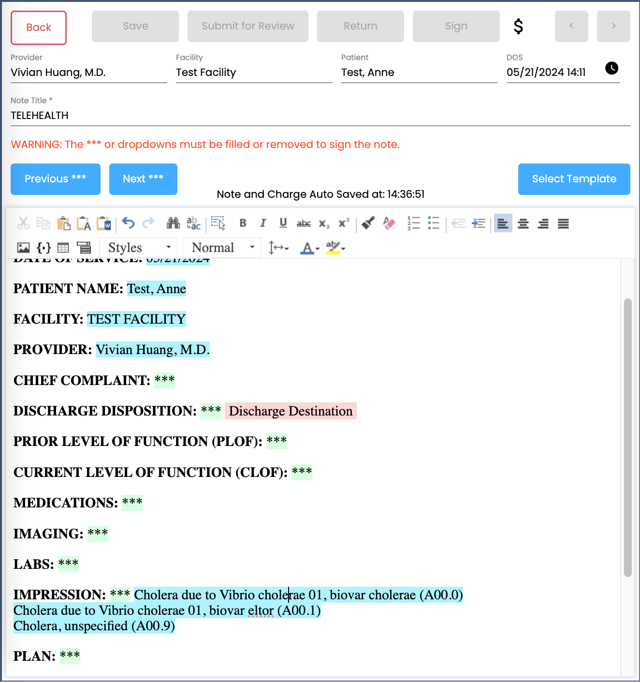Insert a numbered list
The height and width of the screenshot is (683, 640).
pos(414,223)
